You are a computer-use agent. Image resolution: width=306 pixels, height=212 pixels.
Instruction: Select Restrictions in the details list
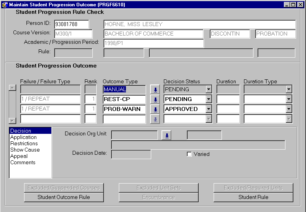click(x=24, y=143)
